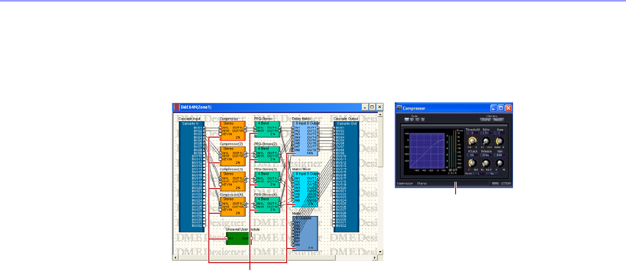This screenshot has width=626, height=270.
Task: Click KEYIN port on Compressor(2) block
Action: pyautogui.click(x=220, y=159)
